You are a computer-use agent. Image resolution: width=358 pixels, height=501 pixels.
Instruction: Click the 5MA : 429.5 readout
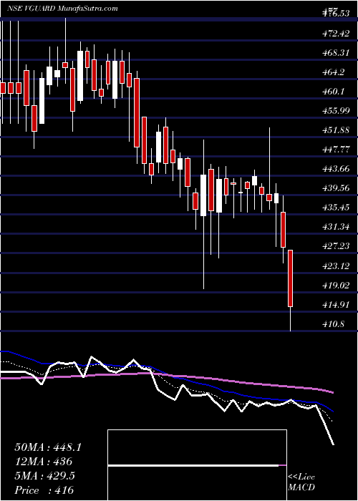point(44,476)
